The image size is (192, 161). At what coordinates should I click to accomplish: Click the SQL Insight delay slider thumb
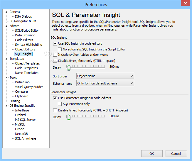pos(69,68)
